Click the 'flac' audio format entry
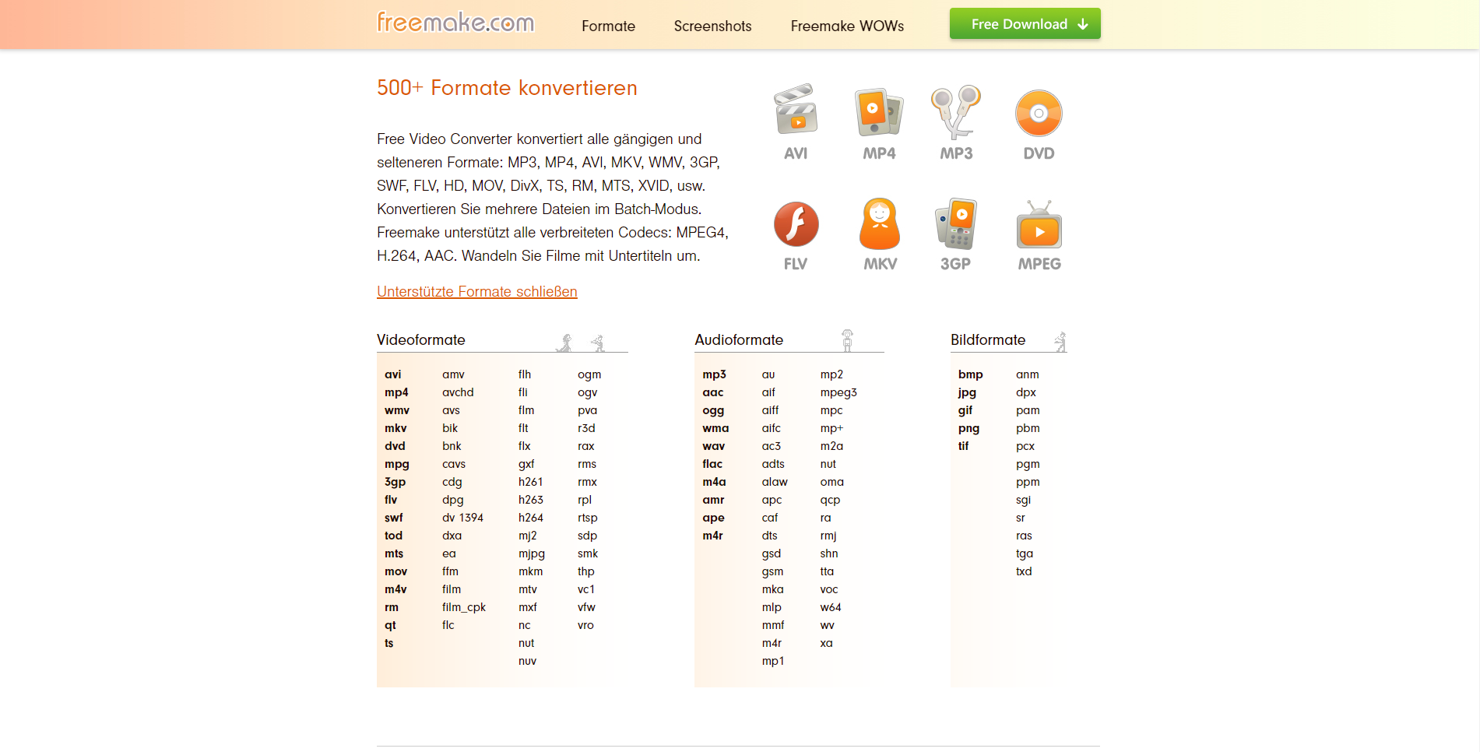Viewport: 1480px width, 752px height. [712, 464]
